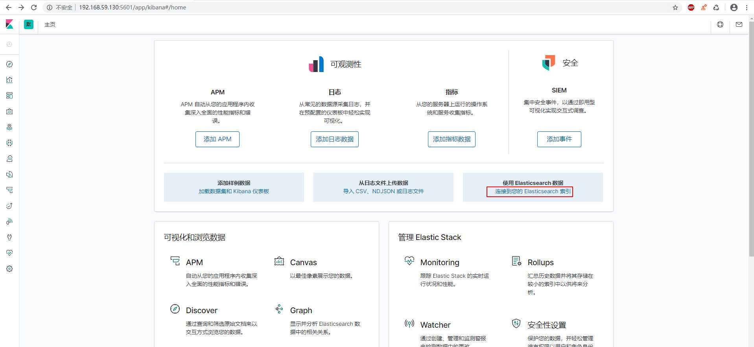
Task: Open the help menu icon in header
Action: pos(720,24)
